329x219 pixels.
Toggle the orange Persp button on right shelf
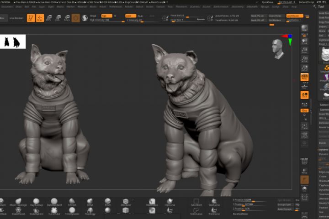tap(304, 77)
